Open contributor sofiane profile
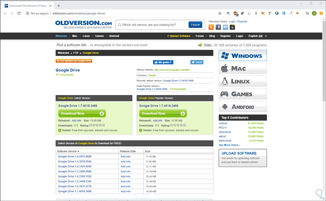Viewport: 326px width, 201px height. tap(223, 123)
